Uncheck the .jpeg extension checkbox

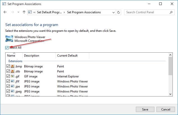click(8, 91)
